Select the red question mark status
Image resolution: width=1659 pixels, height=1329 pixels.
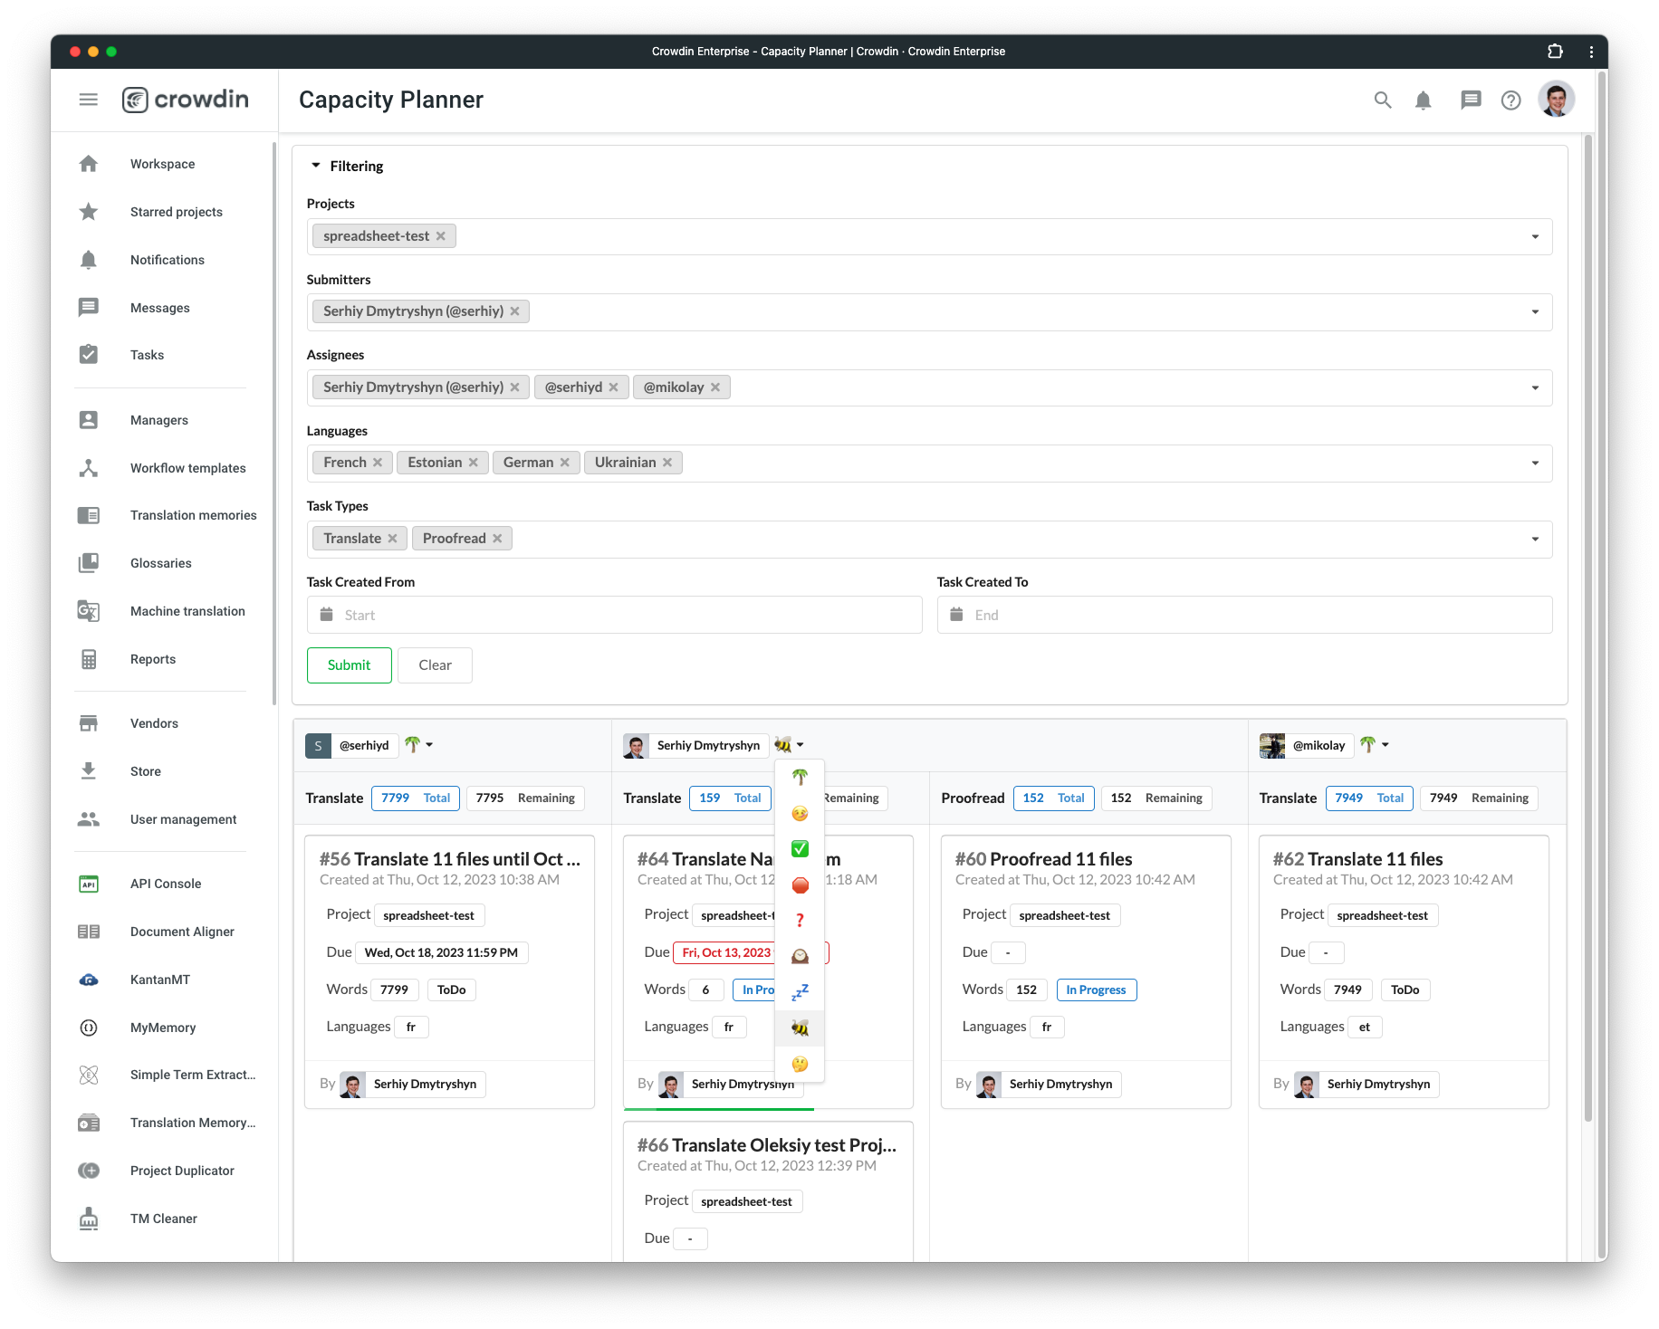(x=800, y=921)
